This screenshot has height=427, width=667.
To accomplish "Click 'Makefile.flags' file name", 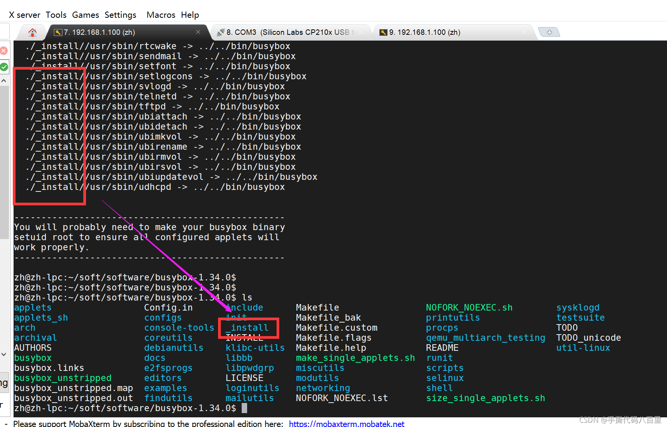I will coord(333,338).
